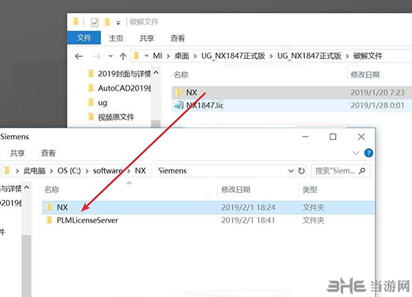Image resolution: width=412 pixels, height=297 pixels.
Task: Select the NX folder in the Siemens window
Action: (209, 208)
